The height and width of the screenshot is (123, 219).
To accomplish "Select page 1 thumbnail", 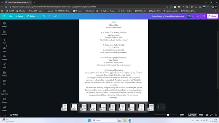I will [x=65, y=107].
